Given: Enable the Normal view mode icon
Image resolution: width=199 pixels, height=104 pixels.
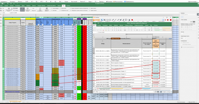Looking at the screenshot, I should [x=23, y=10].
